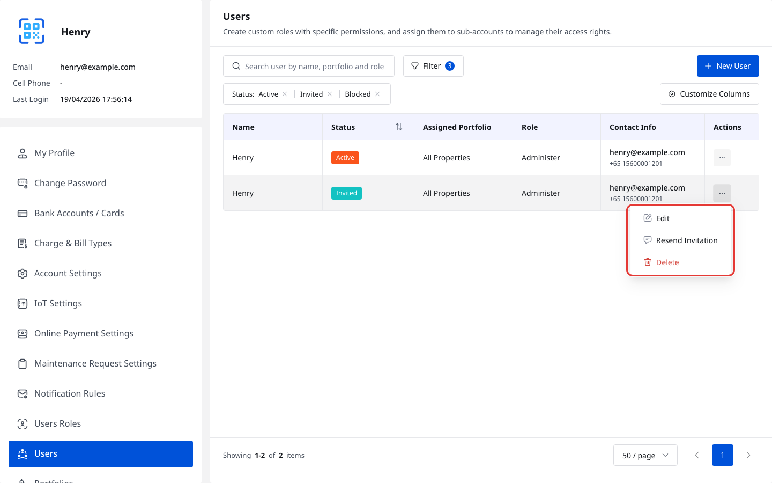
Task: Navigate to Account Settings
Action: 101,274
